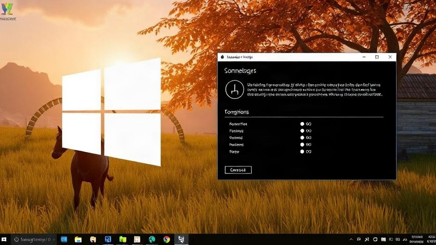Image resolution: width=436 pixels, height=245 pixels.
Task: Open the Start menu on the taskbar
Action: click(x=4, y=239)
